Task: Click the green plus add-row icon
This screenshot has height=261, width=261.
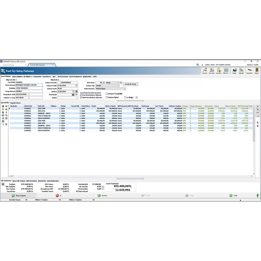Action: pyautogui.click(x=6, y=109)
